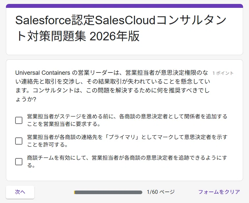The width and height of the screenshot is (249, 203).
Task: Click the label text of the first answer option
Action: 127,120
